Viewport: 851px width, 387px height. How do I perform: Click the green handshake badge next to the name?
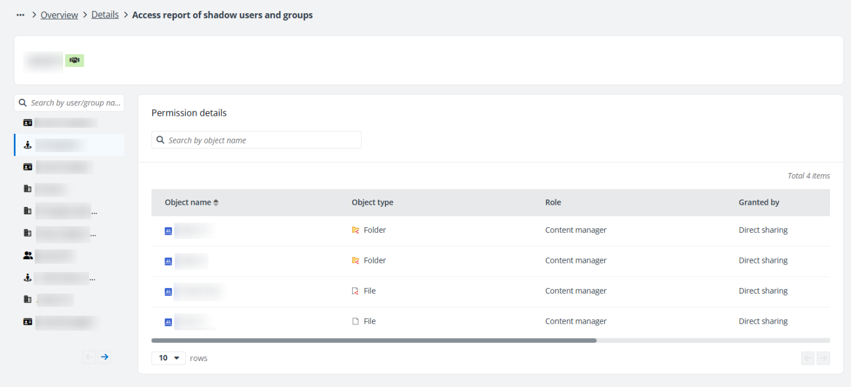(74, 60)
